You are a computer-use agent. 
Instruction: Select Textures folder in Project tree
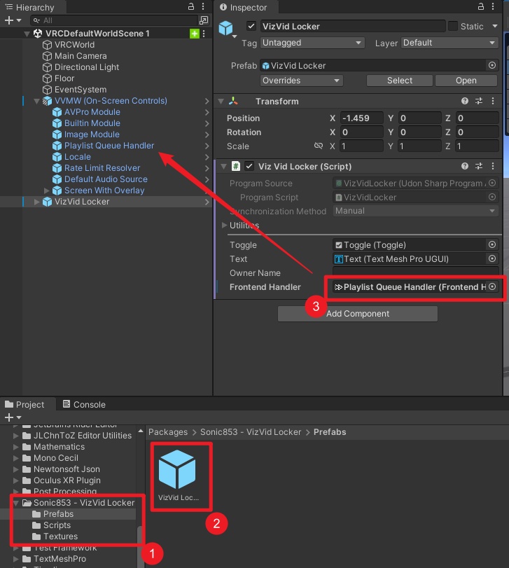(60, 536)
